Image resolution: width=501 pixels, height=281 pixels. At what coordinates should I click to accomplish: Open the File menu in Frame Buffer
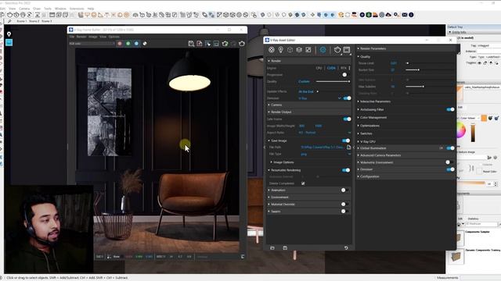pos(72,37)
